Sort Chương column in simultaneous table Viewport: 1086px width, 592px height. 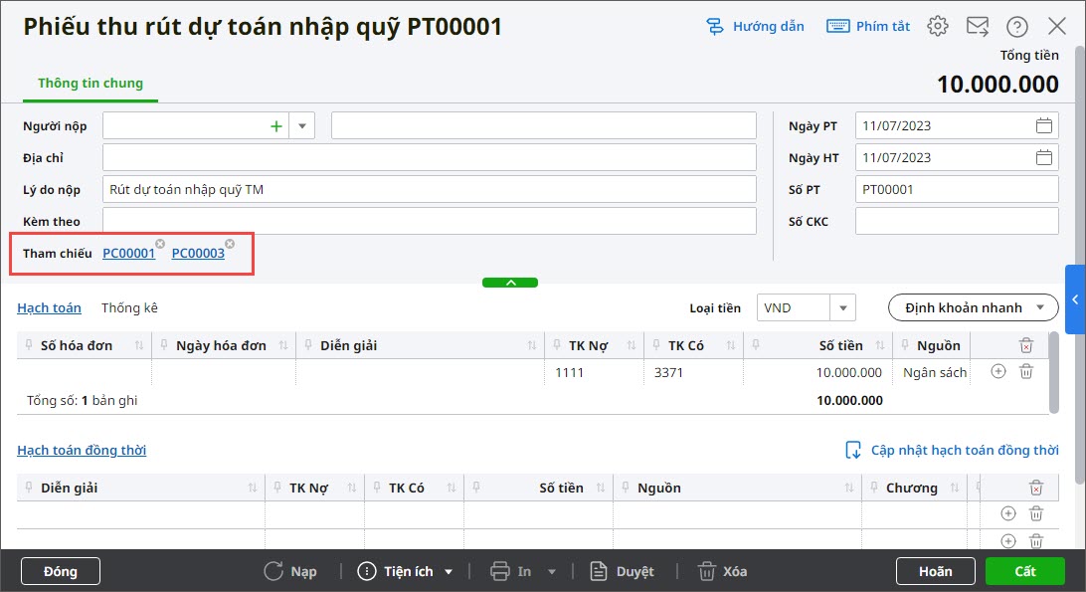[x=955, y=488]
